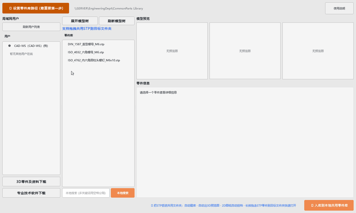This screenshot has width=356, height=213.
Task: Select ISO_4762_内六角圆柱头螺钉_M6x10.stp file
Action: (94, 60)
